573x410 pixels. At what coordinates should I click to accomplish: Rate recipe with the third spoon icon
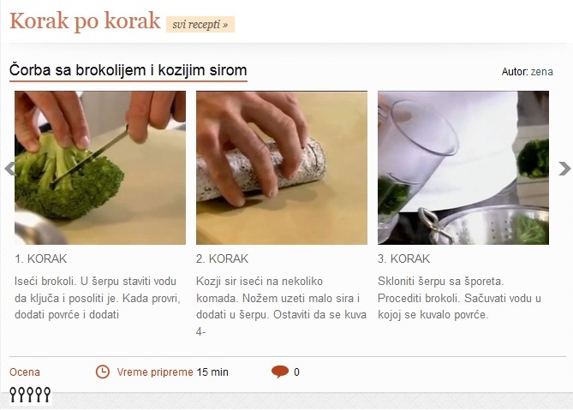tap(30, 395)
